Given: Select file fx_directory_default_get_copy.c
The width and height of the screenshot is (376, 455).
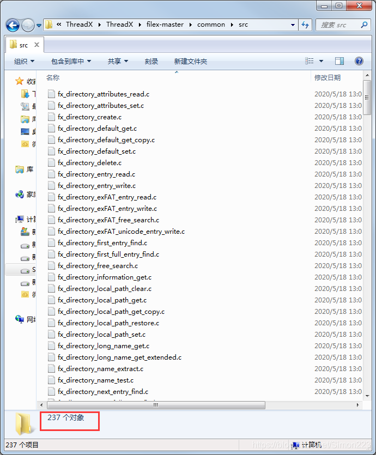Looking at the screenshot, I should click(106, 140).
